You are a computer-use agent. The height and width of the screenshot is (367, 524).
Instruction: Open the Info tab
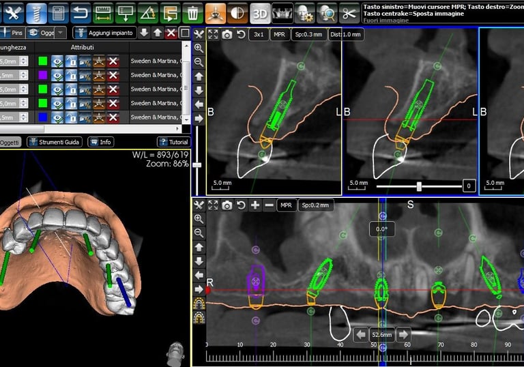click(x=100, y=142)
